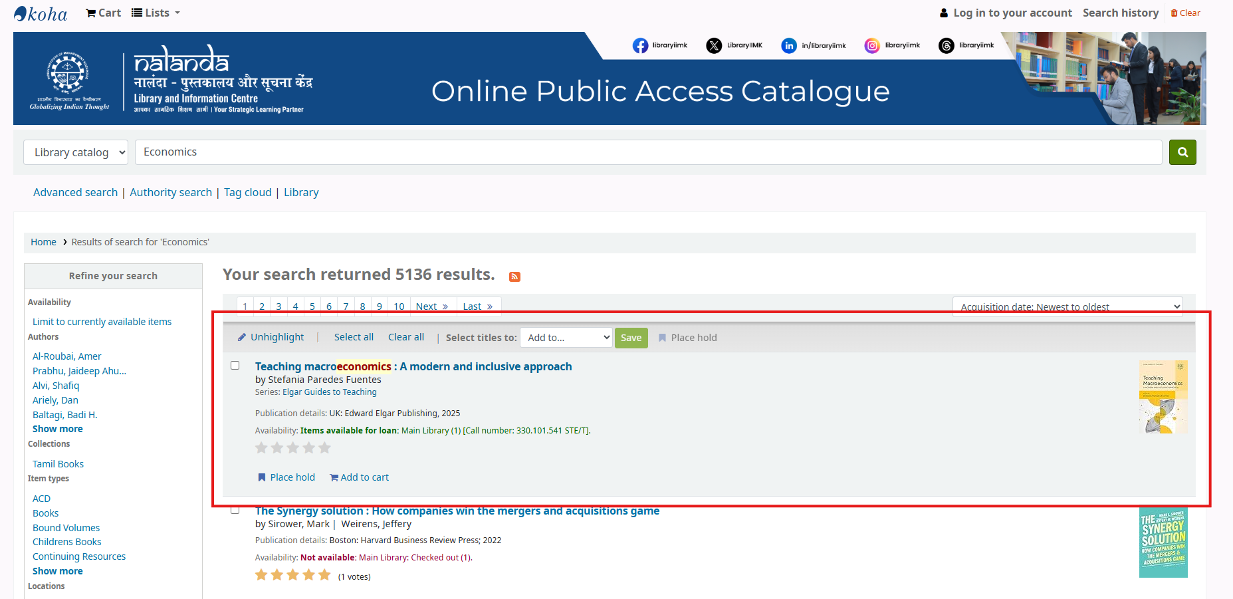Open the library LinkedIn icon
This screenshot has width=1233, height=599.
point(789,45)
